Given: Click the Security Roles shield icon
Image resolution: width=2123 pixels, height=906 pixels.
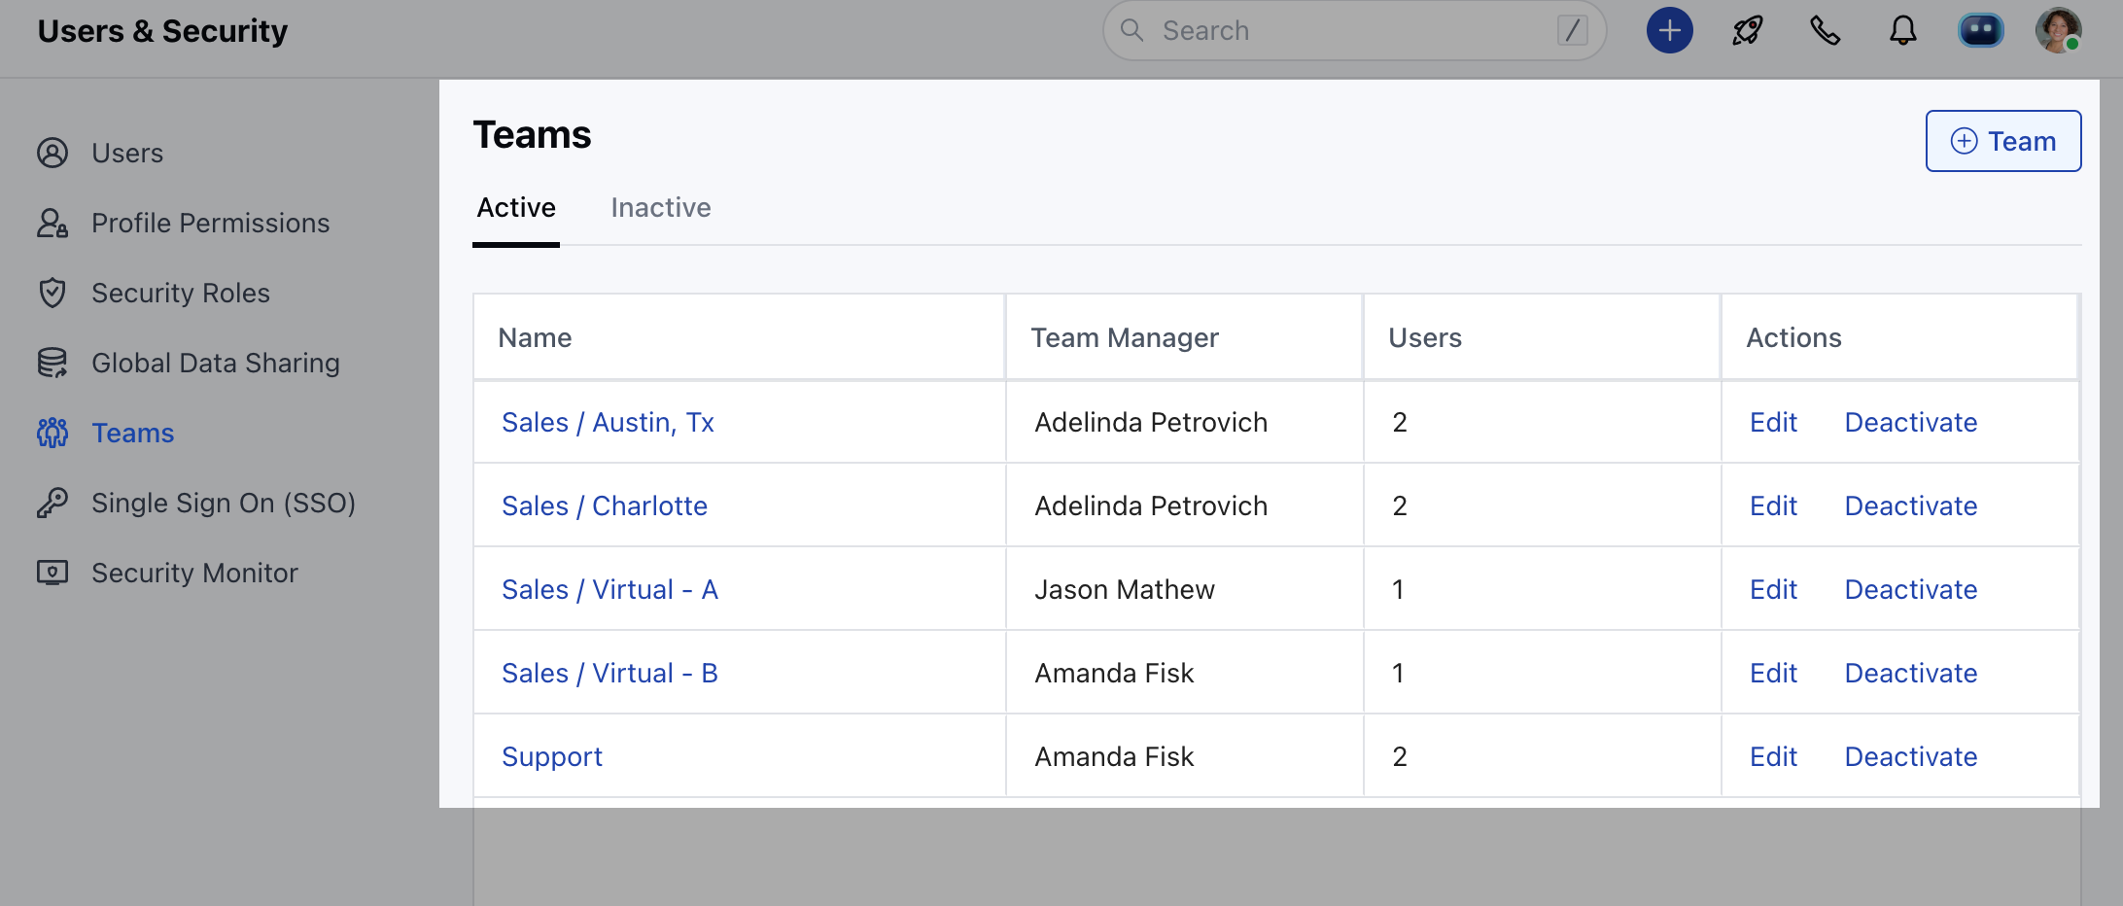Looking at the screenshot, I should click(x=52, y=293).
